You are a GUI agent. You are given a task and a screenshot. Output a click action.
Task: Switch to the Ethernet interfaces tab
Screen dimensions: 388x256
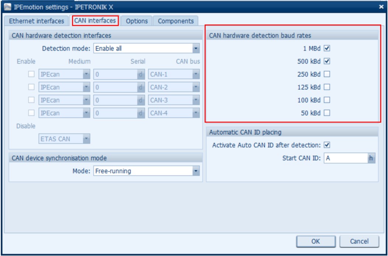[x=36, y=21]
